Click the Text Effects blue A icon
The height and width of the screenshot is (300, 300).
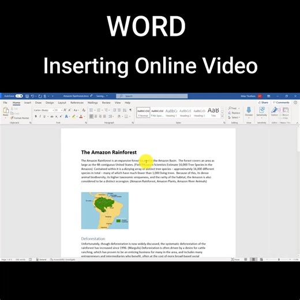[x=66, y=117]
